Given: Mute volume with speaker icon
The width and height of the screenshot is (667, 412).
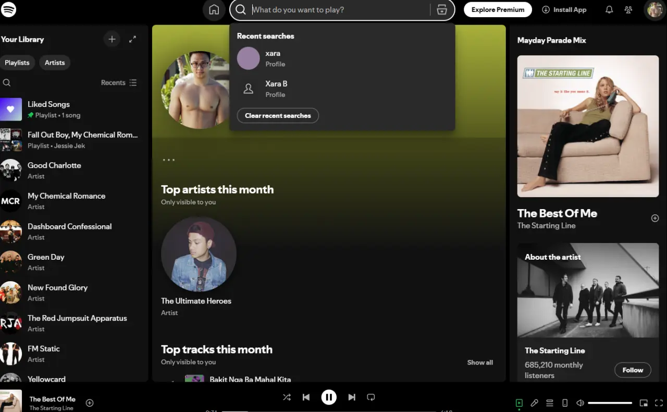Looking at the screenshot, I should (x=580, y=403).
